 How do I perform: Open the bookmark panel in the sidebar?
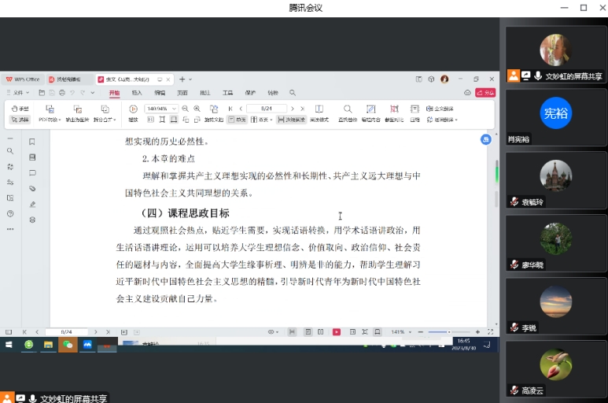click(32, 142)
